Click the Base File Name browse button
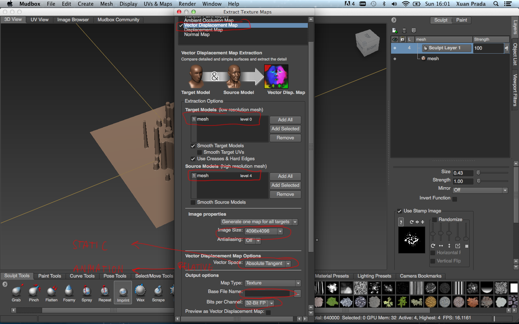This screenshot has width=519, height=324. tap(298, 294)
